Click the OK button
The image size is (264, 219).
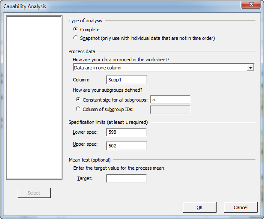click(200, 207)
